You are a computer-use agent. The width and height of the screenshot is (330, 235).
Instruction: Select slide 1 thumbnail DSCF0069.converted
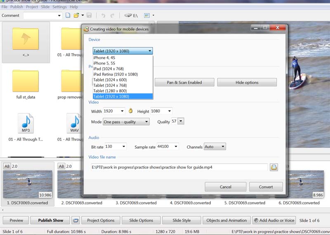click(x=28, y=184)
